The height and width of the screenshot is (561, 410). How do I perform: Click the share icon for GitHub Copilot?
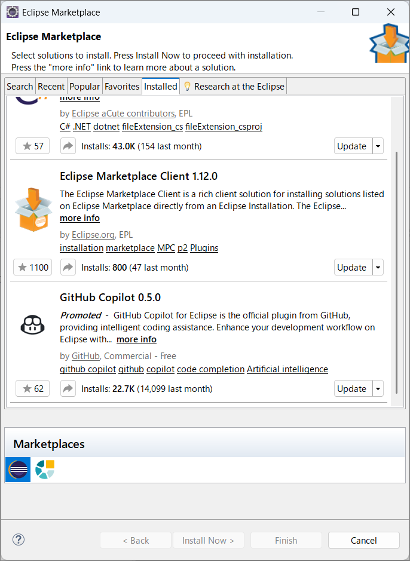click(68, 388)
